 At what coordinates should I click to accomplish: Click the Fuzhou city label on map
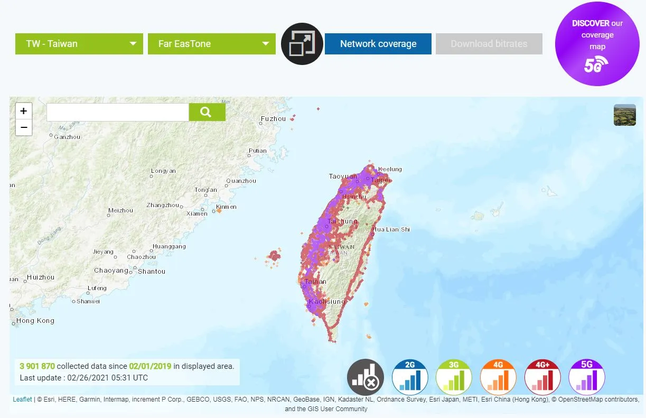point(274,118)
